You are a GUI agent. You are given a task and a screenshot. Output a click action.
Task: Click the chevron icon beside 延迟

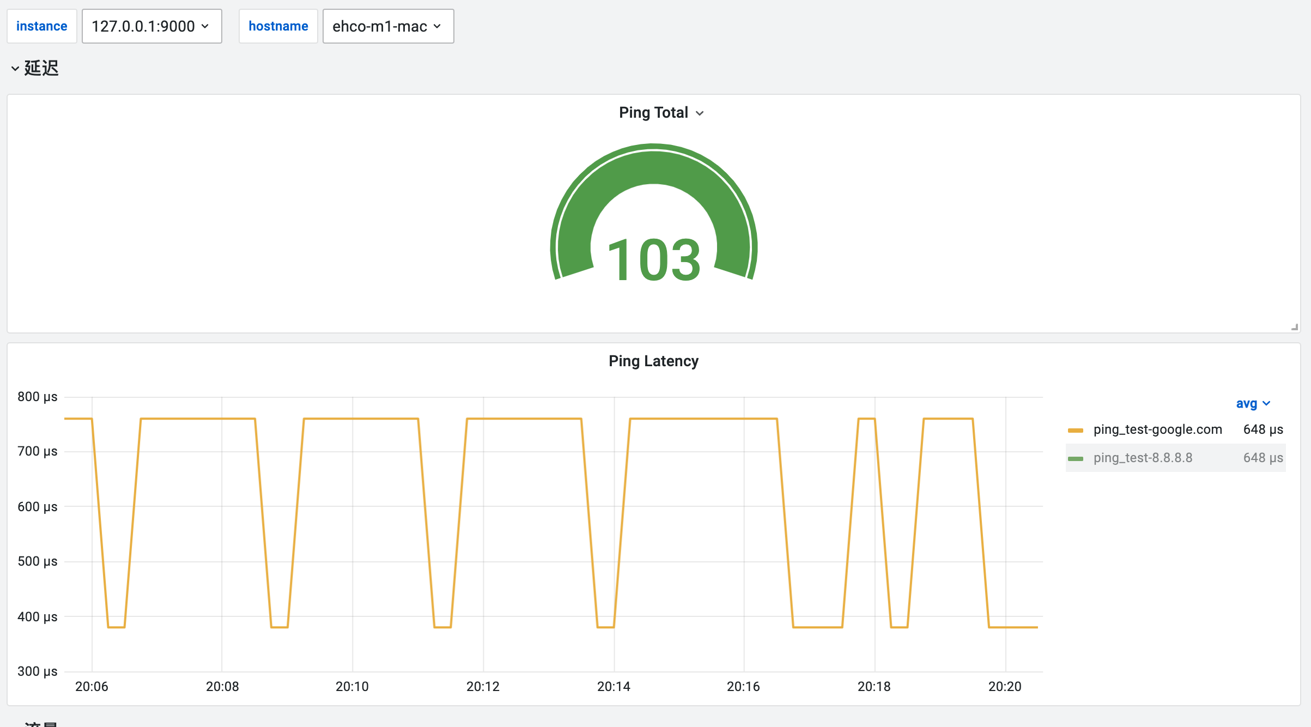(x=15, y=69)
